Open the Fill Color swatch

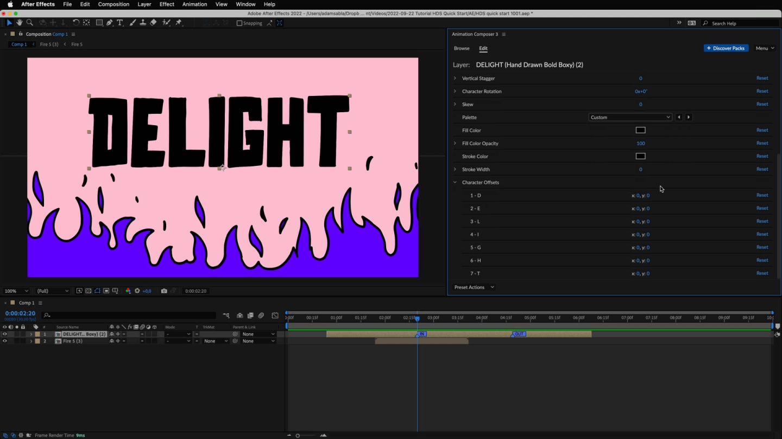tap(640, 130)
